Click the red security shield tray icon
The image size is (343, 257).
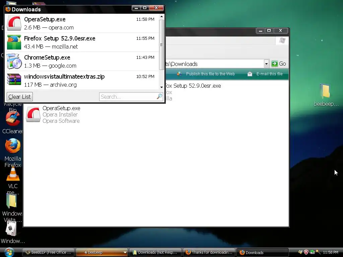point(306,252)
